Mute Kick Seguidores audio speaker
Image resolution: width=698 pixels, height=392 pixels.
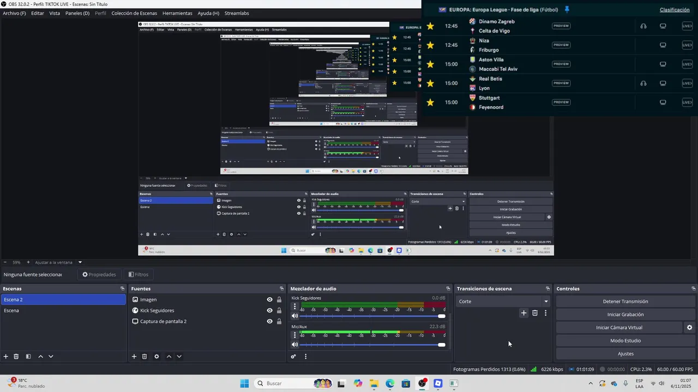pos(295,316)
